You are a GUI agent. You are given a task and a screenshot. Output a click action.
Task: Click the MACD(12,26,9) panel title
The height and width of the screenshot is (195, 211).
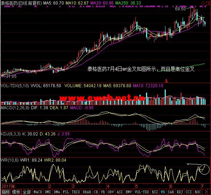tap(15, 108)
